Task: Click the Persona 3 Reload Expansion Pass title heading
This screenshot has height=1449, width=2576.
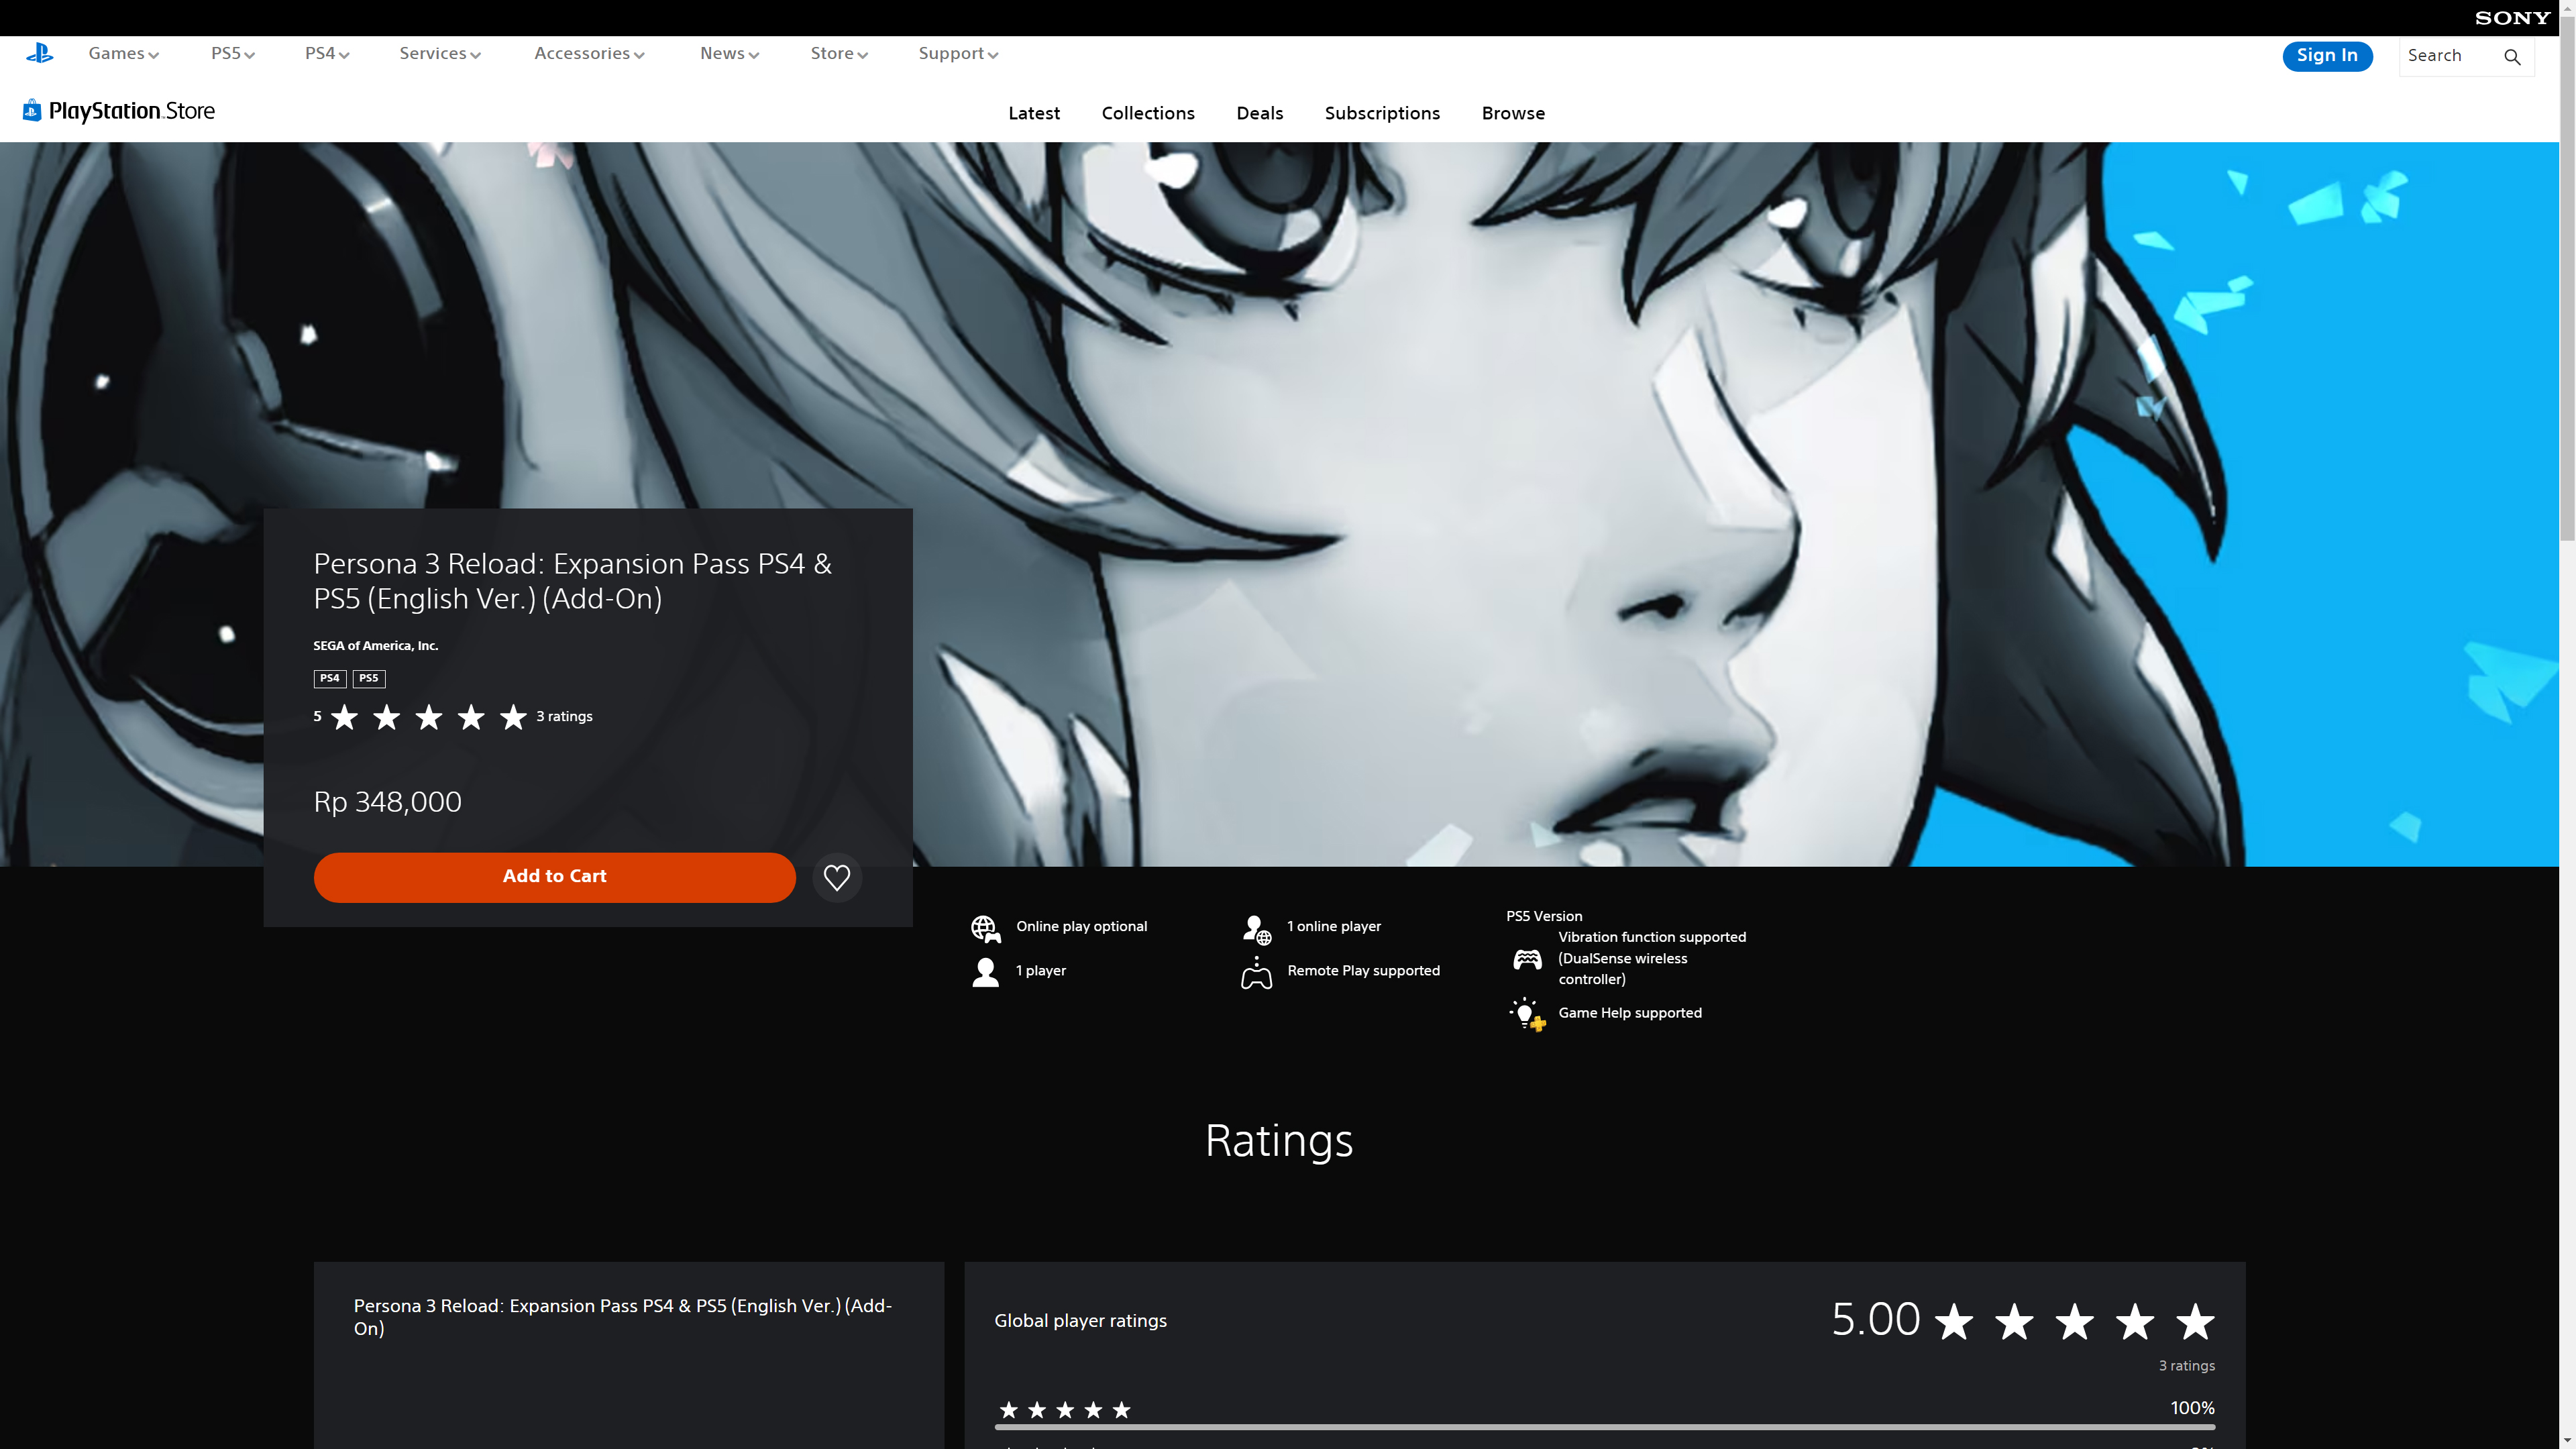Action: coord(573,581)
